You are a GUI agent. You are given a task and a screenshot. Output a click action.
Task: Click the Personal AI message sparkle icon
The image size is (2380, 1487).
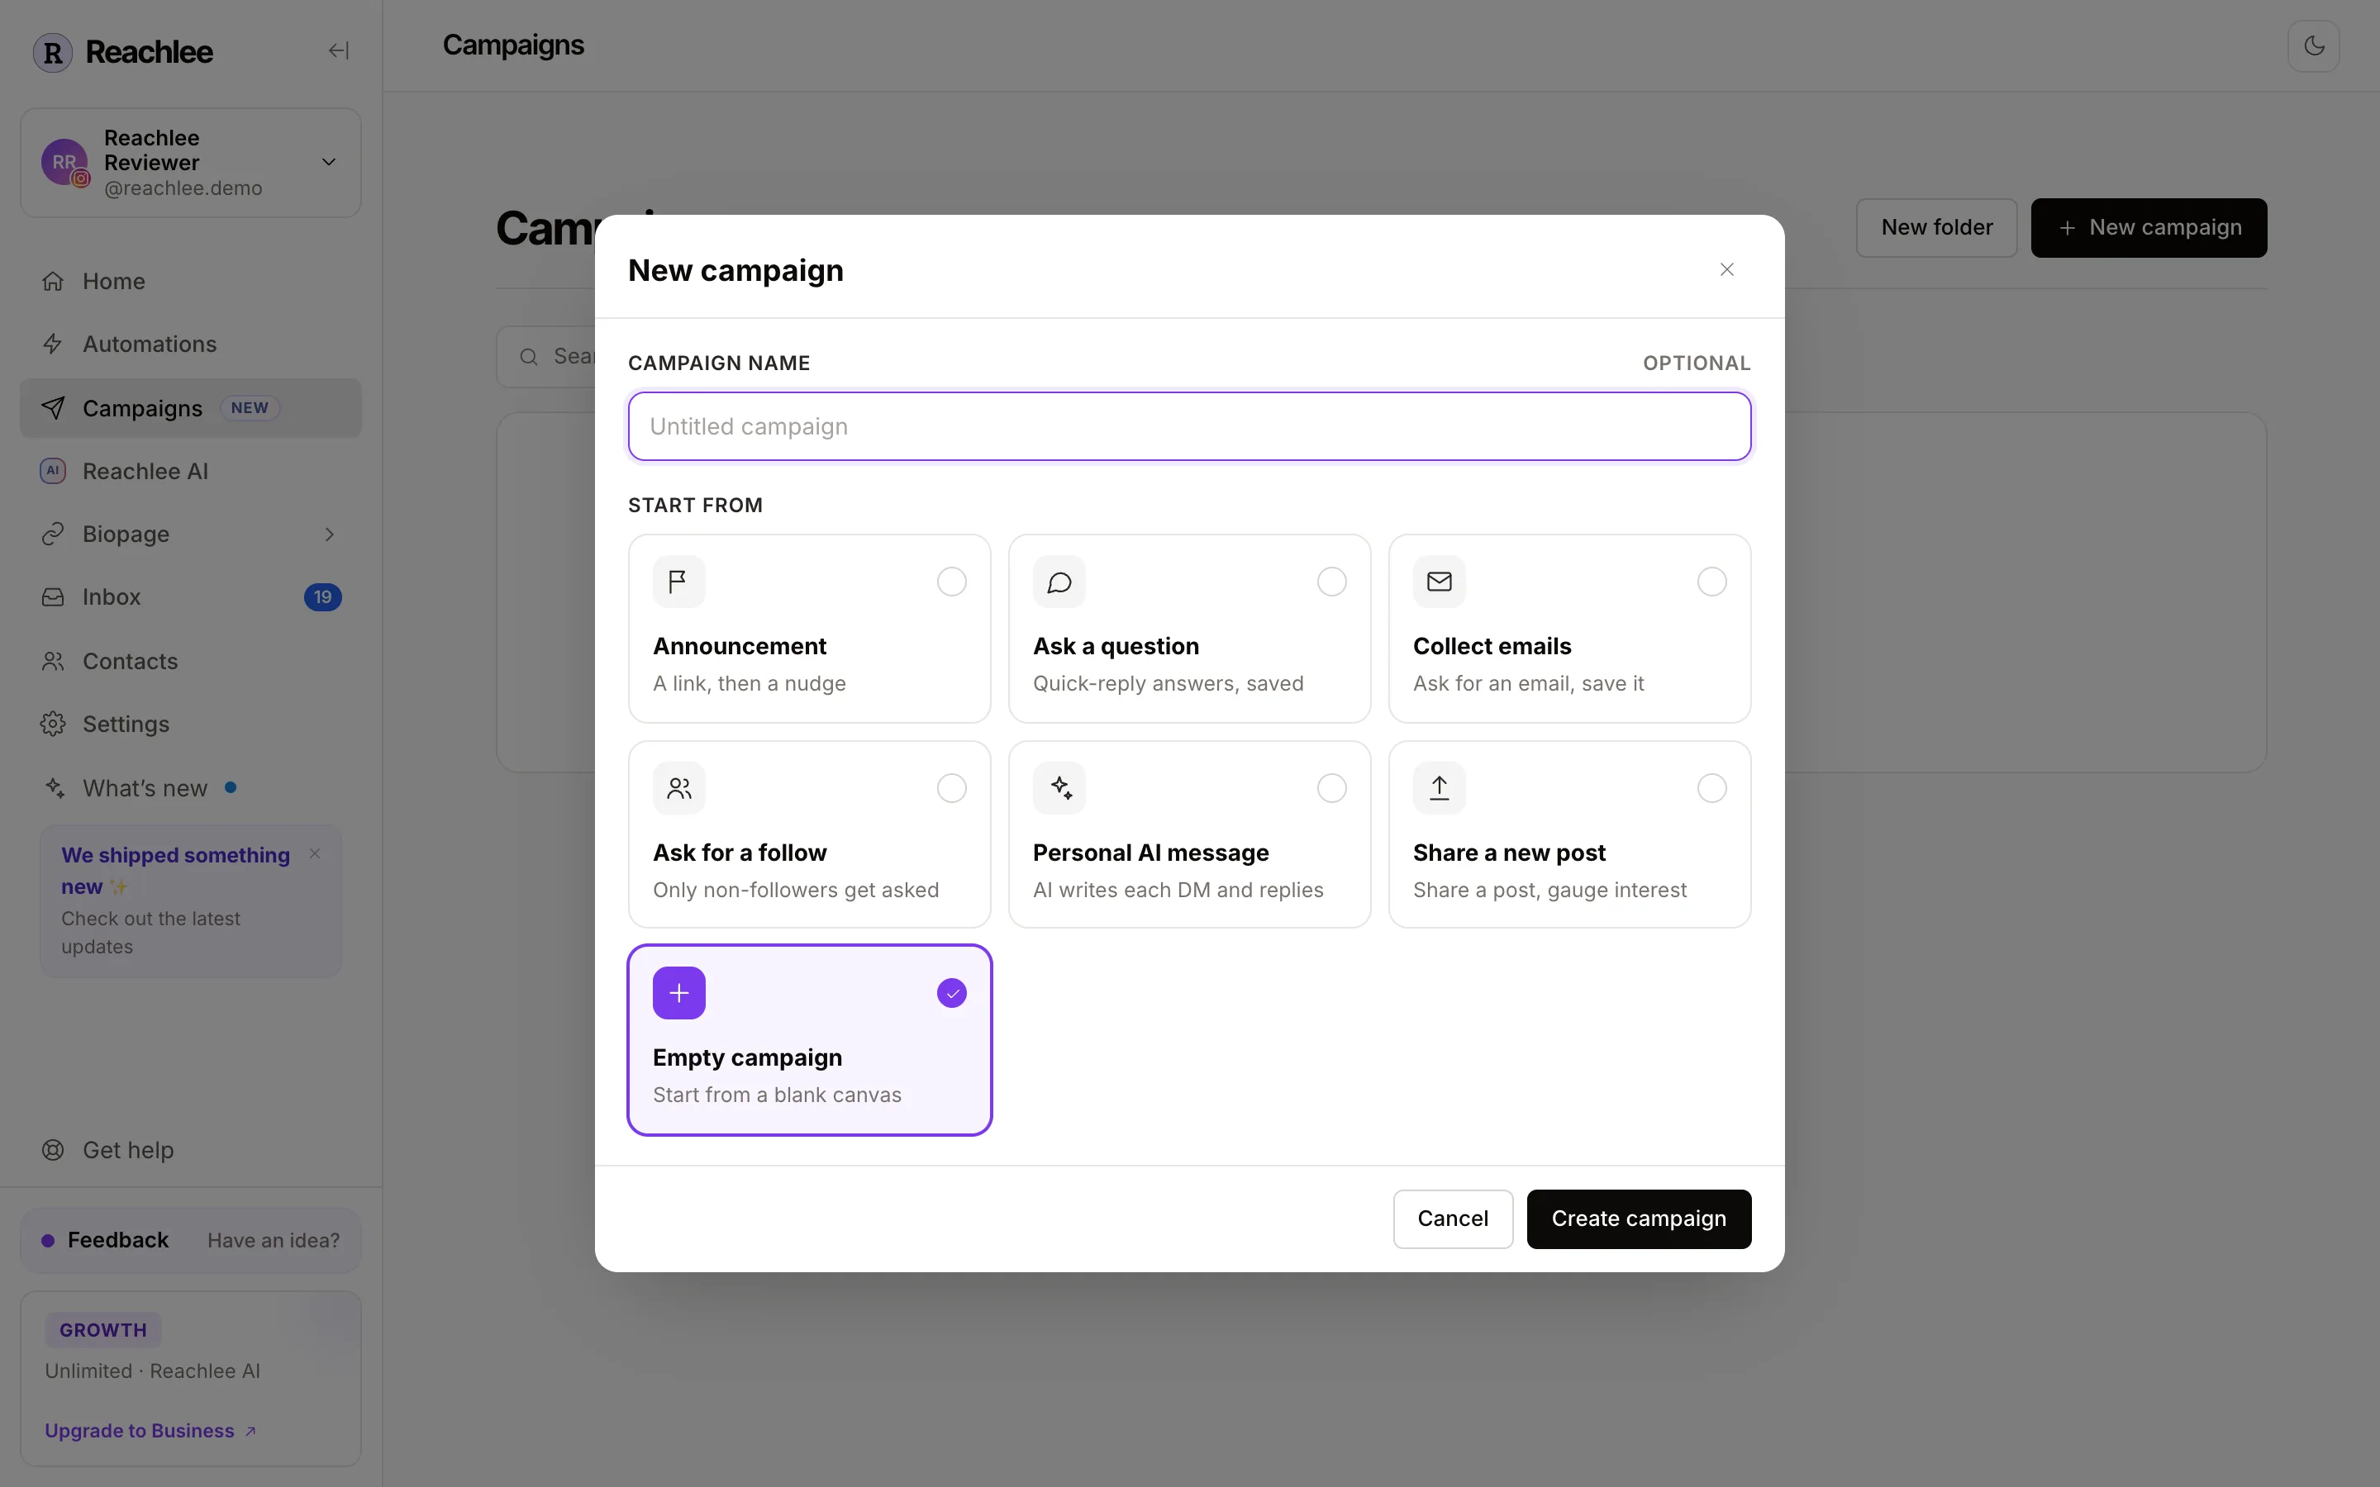[1059, 788]
